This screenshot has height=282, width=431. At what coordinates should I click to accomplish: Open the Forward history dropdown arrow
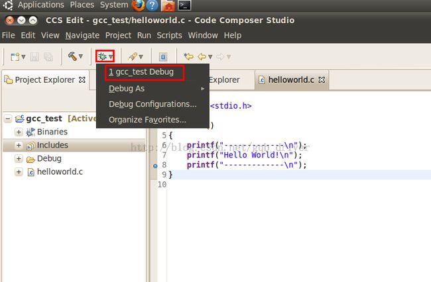tap(229, 57)
